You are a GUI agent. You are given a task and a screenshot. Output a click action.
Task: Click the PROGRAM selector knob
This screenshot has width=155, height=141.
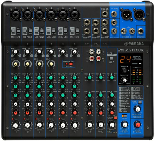pos(124,70)
